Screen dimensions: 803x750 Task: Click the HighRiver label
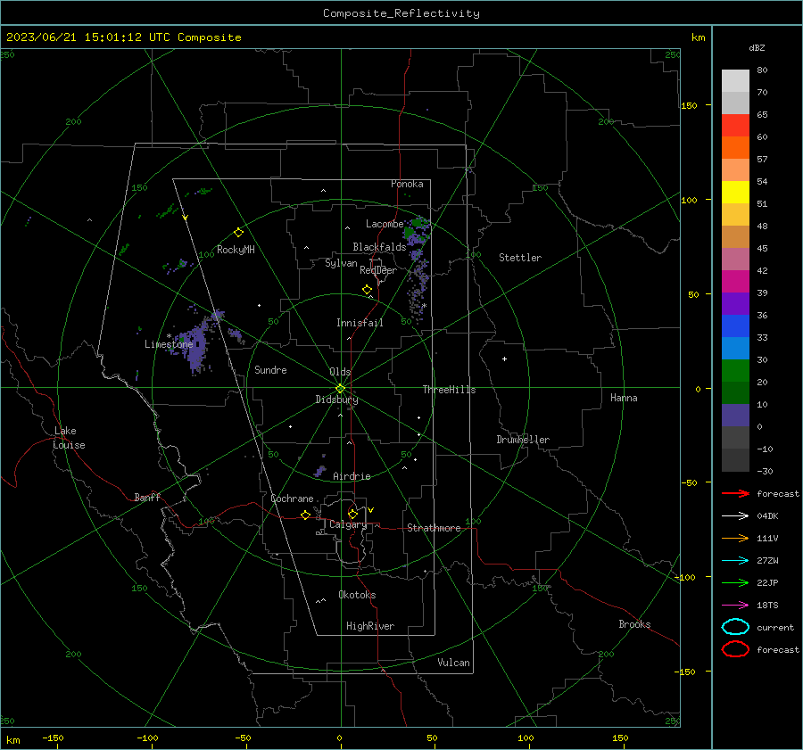pyautogui.click(x=370, y=626)
